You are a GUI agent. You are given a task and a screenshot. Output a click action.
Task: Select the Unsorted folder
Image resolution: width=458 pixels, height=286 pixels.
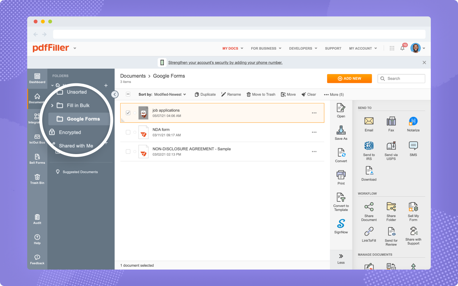click(77, 92)
